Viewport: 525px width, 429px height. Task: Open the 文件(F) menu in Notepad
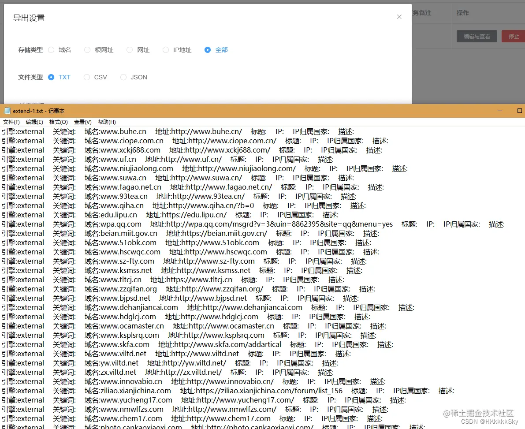coord(11,122)
